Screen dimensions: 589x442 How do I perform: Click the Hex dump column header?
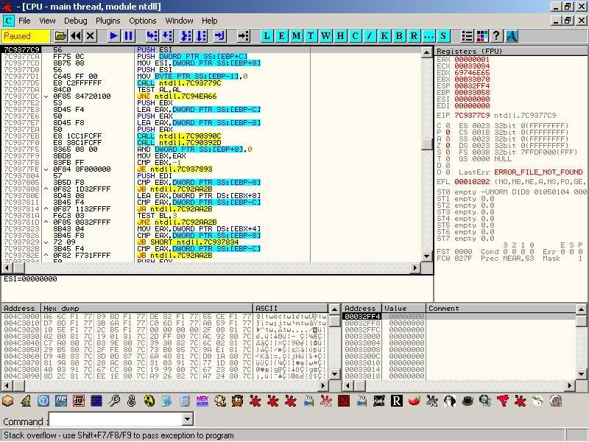coord(147,308)
